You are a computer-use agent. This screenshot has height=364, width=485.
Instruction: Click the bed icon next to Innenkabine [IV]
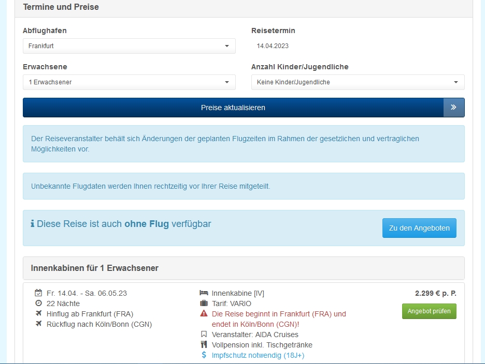tap(204, 293)
